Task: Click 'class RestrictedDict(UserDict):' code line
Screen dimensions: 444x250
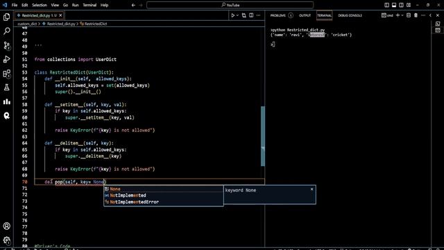Action: (x=74, y=72)
